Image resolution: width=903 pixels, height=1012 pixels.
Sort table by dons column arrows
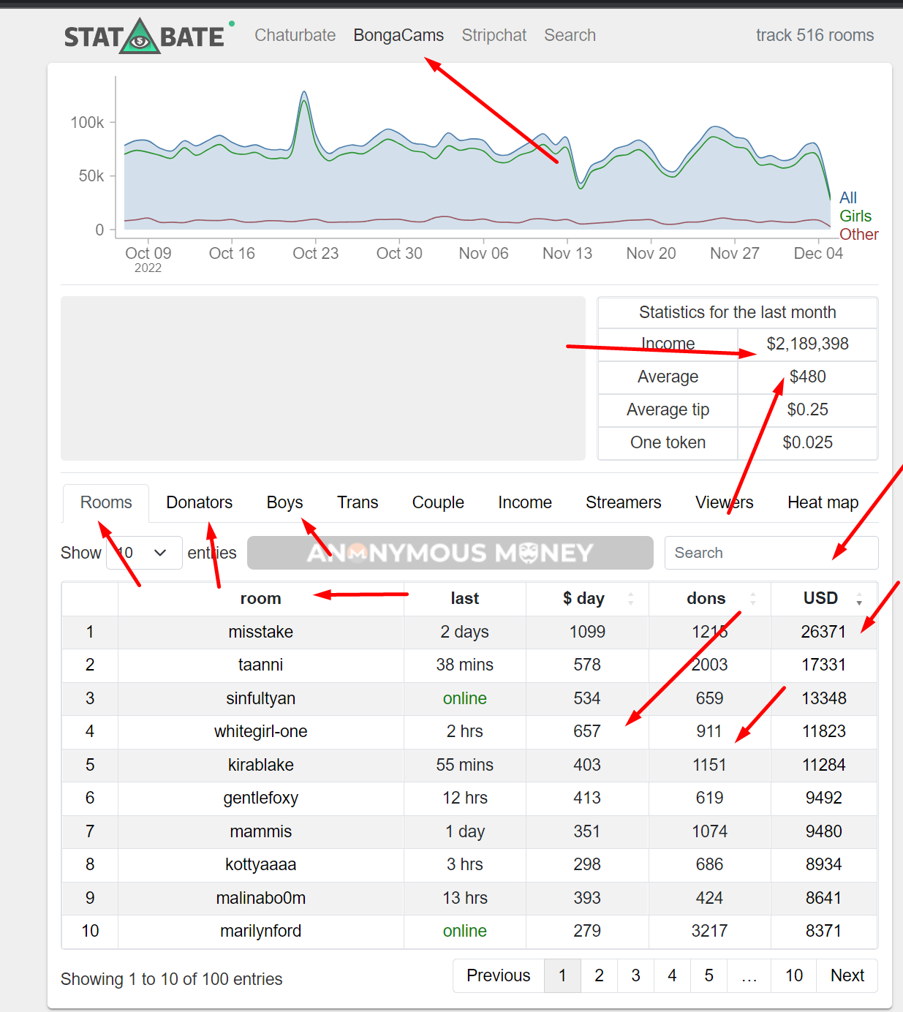(753, 599)
